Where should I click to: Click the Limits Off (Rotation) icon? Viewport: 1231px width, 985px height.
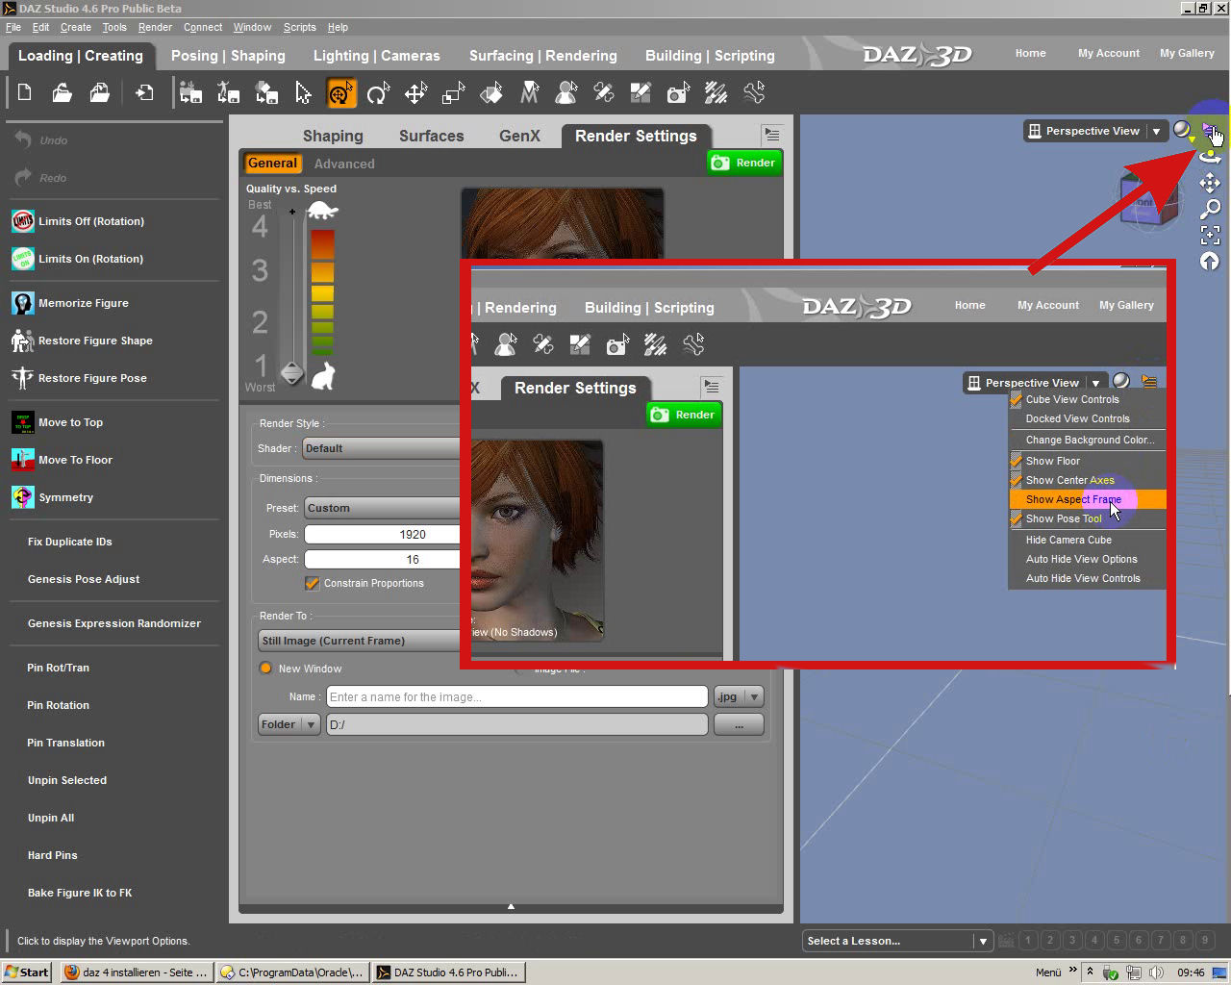(22, 221)
